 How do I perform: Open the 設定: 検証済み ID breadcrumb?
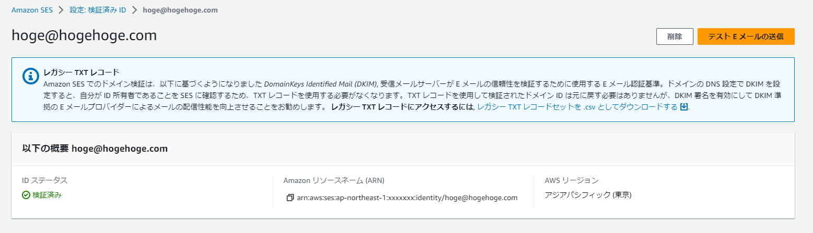point(98,10)
